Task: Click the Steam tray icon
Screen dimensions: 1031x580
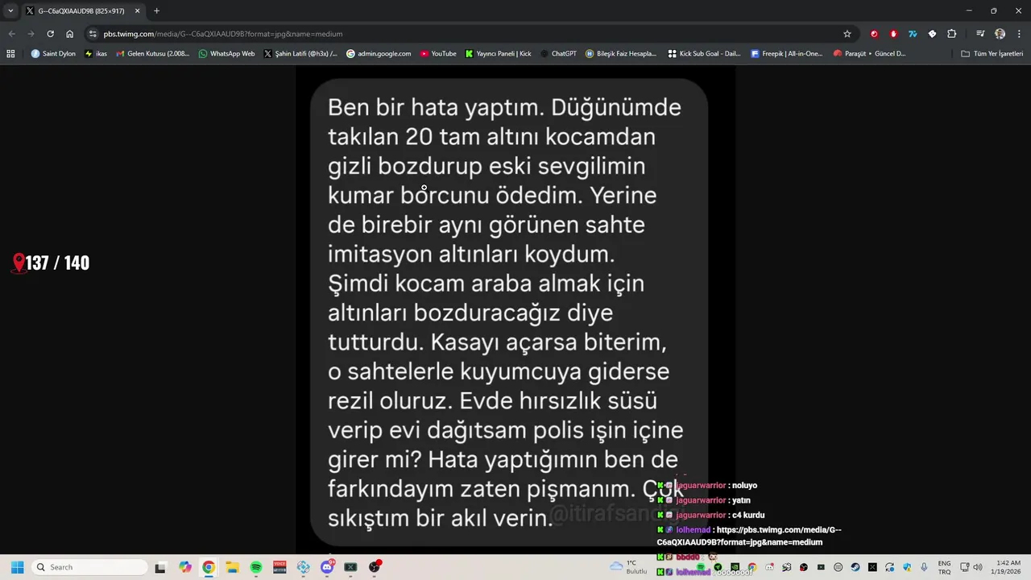Action: pyautogui.click(x=855, y=567)
